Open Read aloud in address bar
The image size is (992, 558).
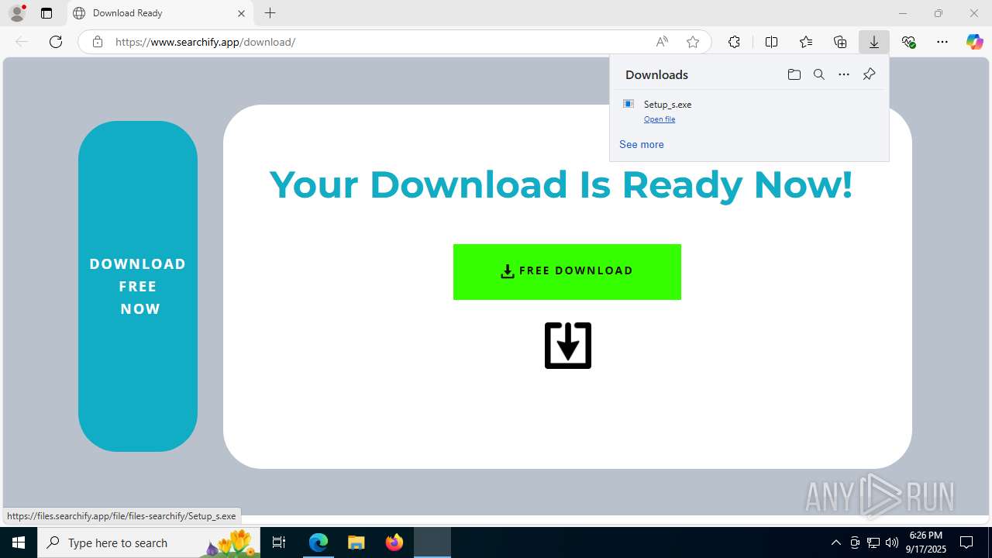pos(662,42)
